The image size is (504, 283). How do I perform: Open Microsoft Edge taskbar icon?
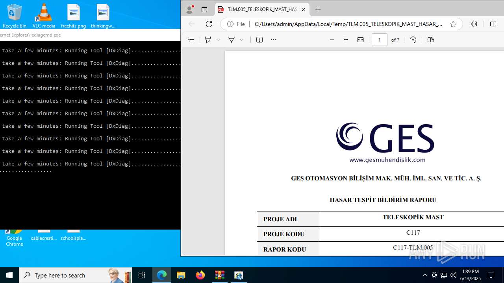(x=162, y=275)
